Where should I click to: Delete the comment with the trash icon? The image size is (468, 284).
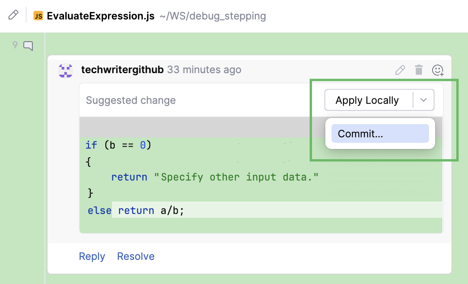point(419,70)
